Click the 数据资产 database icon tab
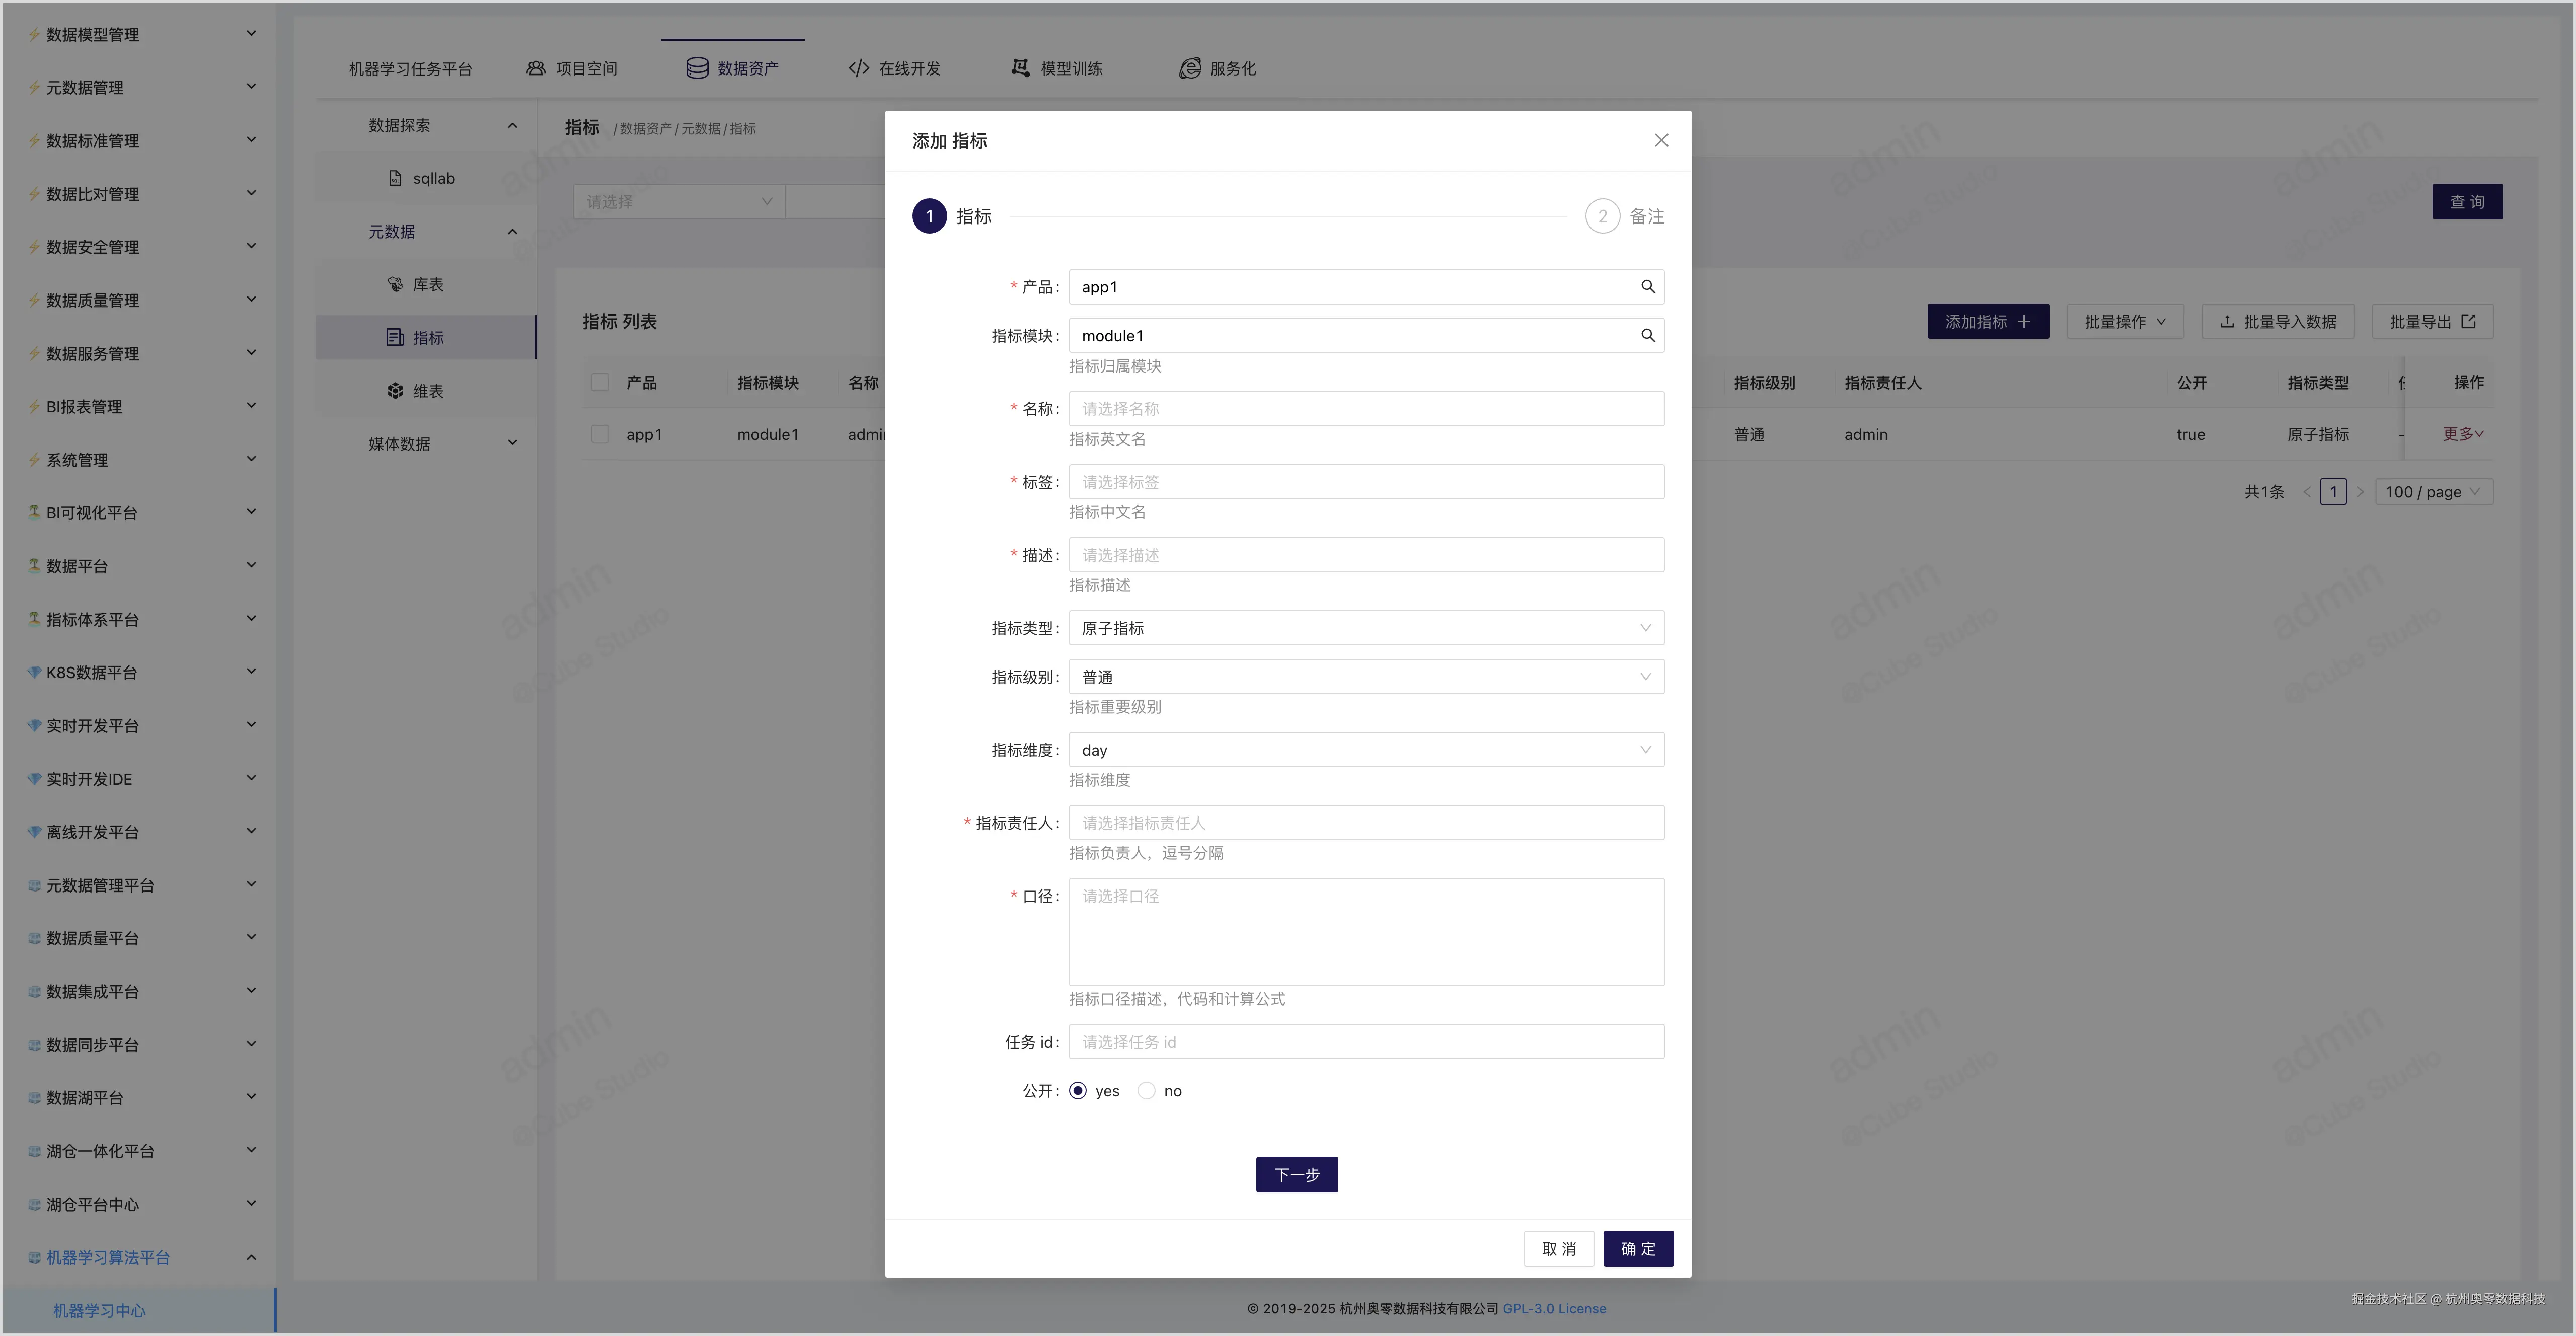This screenshot has height=1336, width=2576. 697,68
